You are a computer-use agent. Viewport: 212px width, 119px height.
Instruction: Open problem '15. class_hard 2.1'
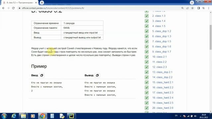[x=163, y=82]
